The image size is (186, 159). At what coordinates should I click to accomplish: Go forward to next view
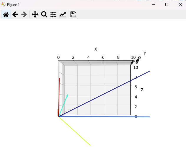(24, 14)
